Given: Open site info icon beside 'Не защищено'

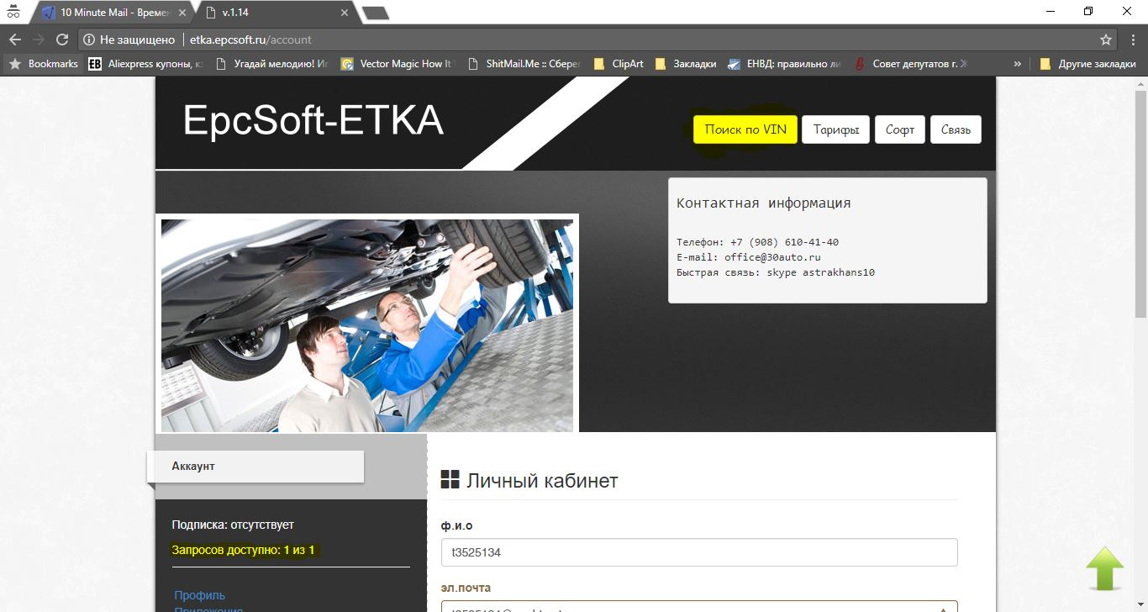Looking at the screenshot, I should click(x=89, y=40).
